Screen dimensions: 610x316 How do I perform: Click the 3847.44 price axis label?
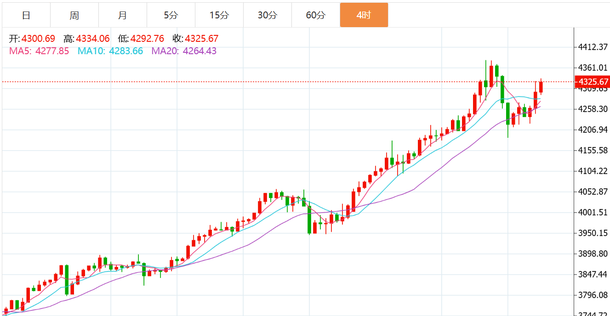(x=593, y=275)
